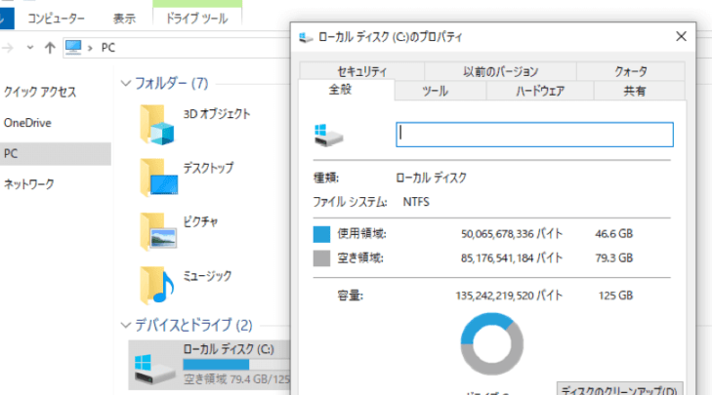
Task: Open the recent locations dropdown arrow
Action: coord(28,47)
